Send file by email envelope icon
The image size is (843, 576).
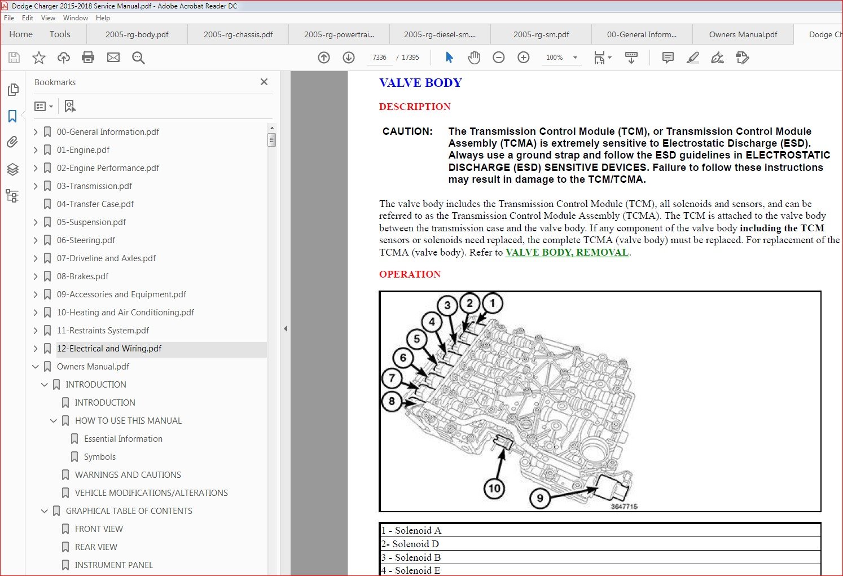tap(113, 58)
